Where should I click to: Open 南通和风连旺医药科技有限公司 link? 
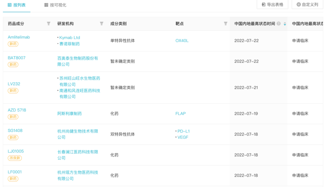[x=80, y=93]
